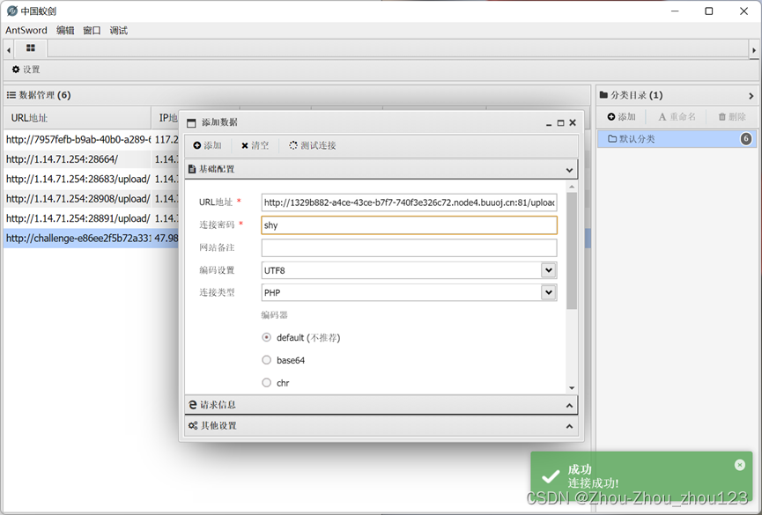Open 设置 gear button
Viewport: 762px width, 515px height.
26,70
